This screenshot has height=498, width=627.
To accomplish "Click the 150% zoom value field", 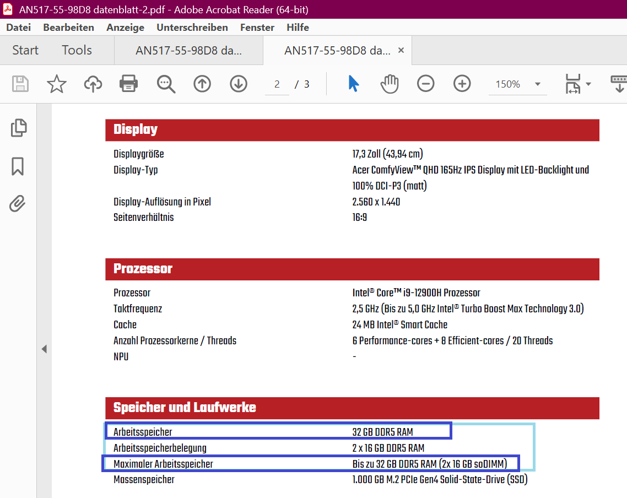I will click(508, 84).
